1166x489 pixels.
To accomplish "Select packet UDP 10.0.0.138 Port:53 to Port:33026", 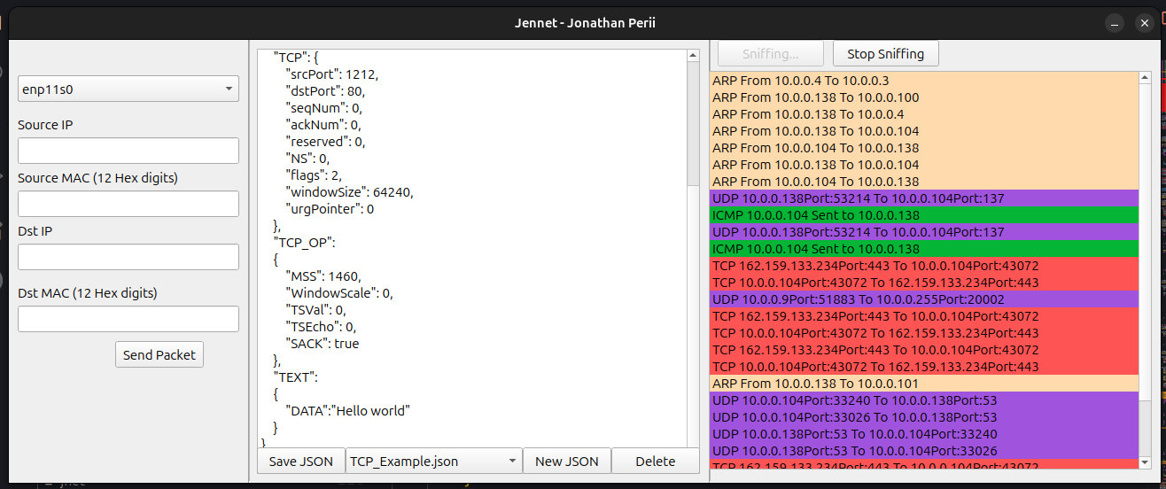I will 924,451.
